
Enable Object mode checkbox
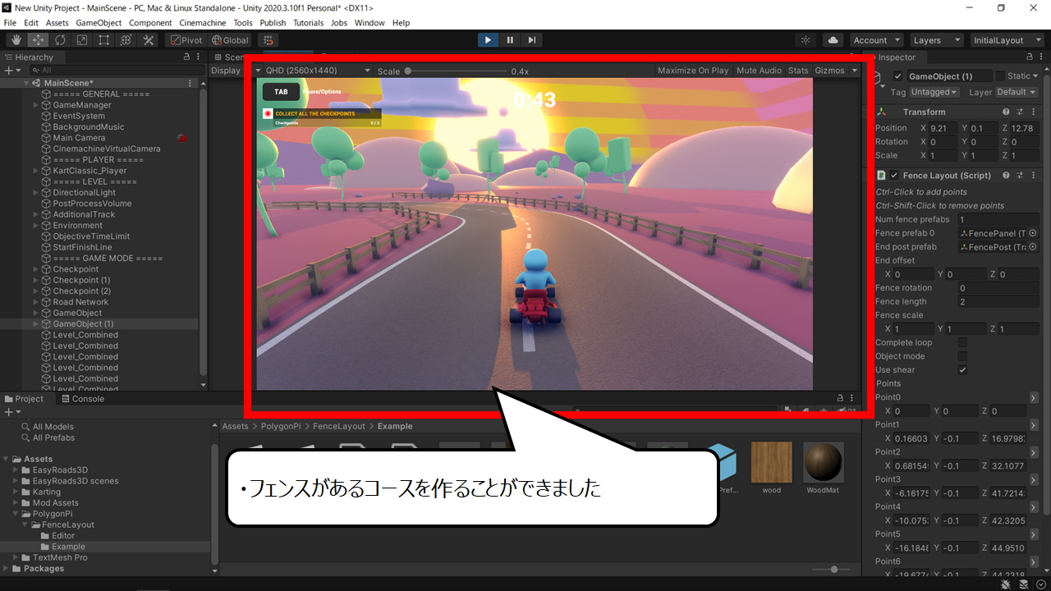coord(962,356)
